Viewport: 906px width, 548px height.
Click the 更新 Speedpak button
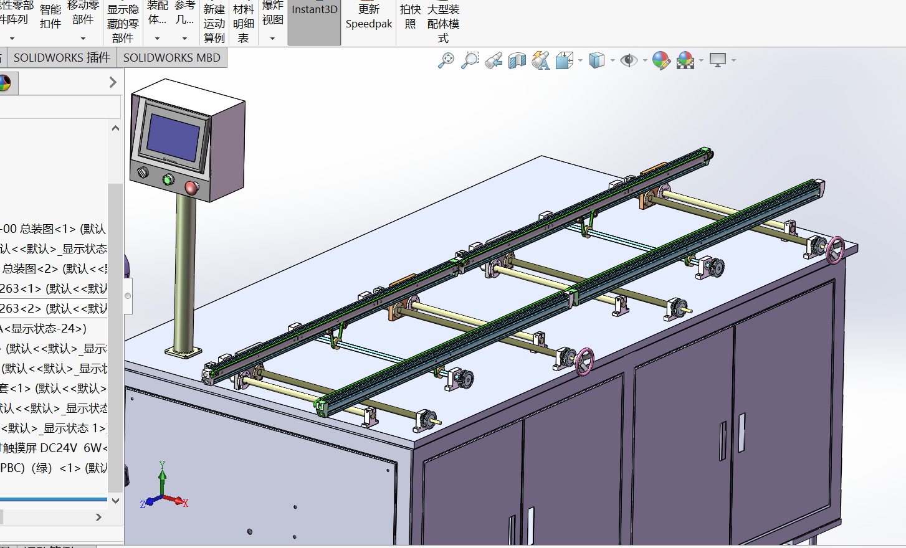tap(369, 17)
